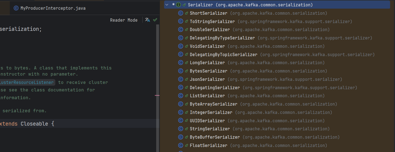Select ShortSerializer in the hierarchy
The width and height of the screenshot is (395, 152).
[208, 13]
